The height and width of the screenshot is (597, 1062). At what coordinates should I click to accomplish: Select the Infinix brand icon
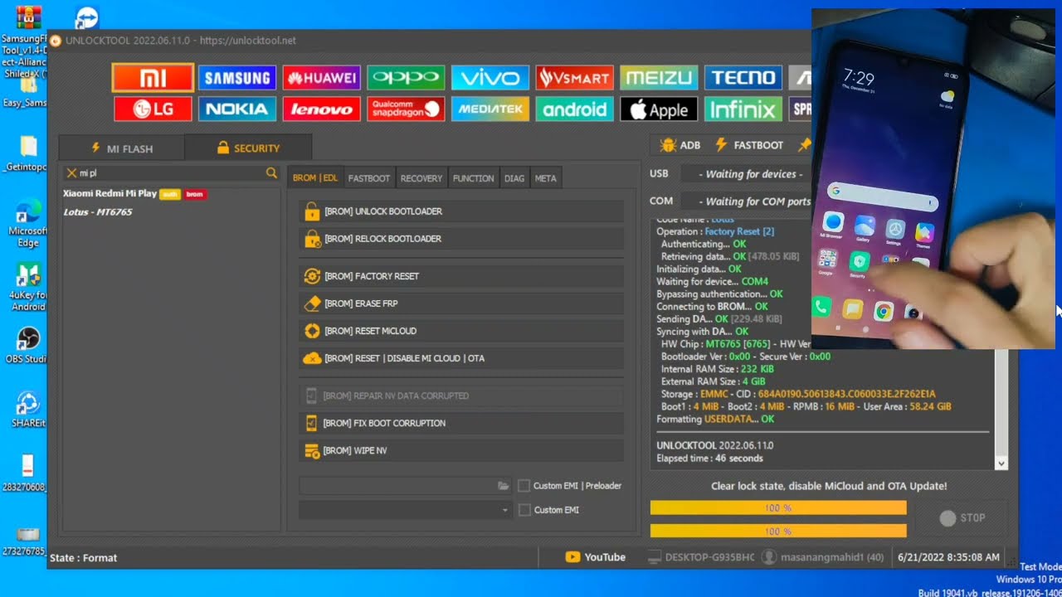click(x=743, y=109)
